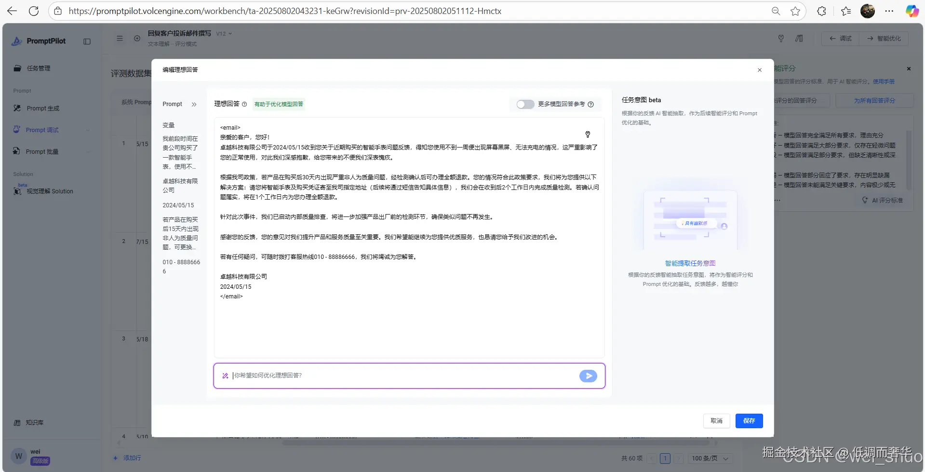925x472 pixels.
Task: Collapse the left sidebar with the panel icon
Action: pyautogui.click(x=87, y=41)
